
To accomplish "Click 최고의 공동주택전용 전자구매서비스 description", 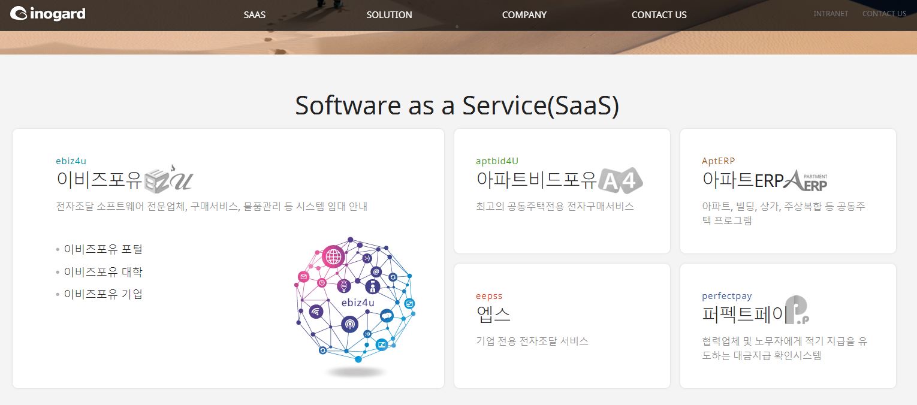I will [555, 207].
